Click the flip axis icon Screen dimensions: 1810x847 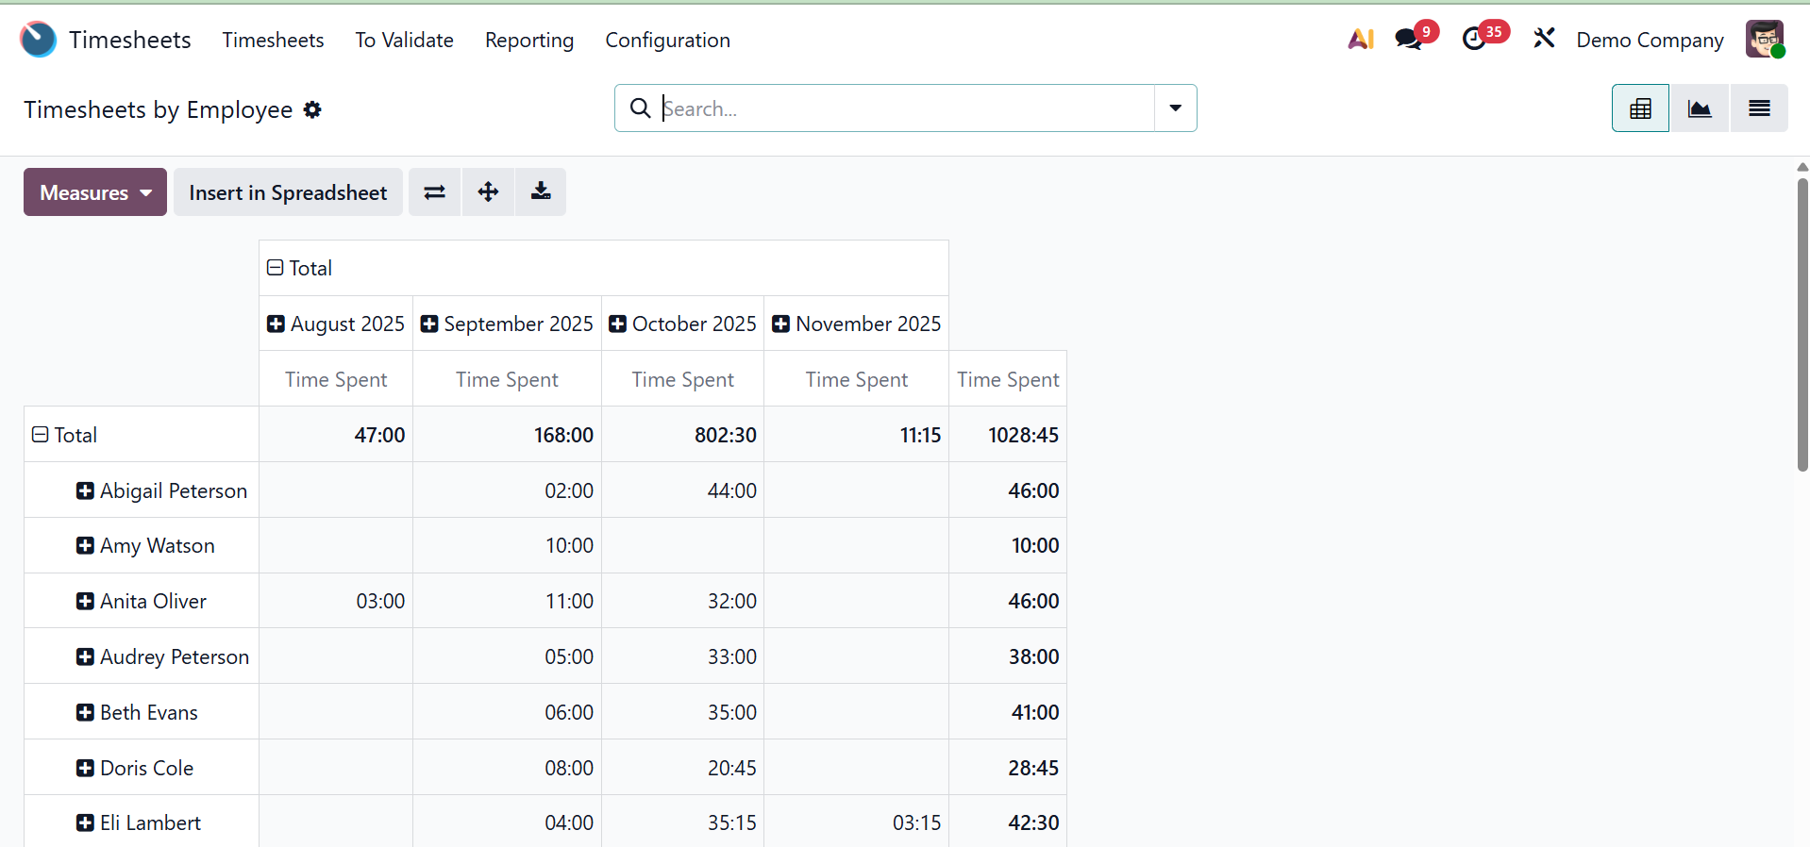(x=434, y=192)
